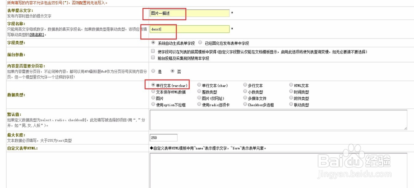Choose HTML文本 data type
The width and height of the screenshot is (414, 188).
pyautogui.click(x=291, y=85)
